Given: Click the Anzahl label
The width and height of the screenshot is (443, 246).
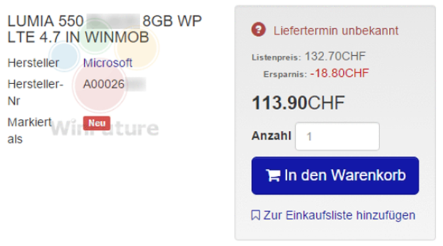Looking at the screenshot, I should [271, 136].
